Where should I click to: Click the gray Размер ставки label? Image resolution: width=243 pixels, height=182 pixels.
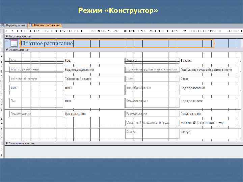(x=152, y=114)
